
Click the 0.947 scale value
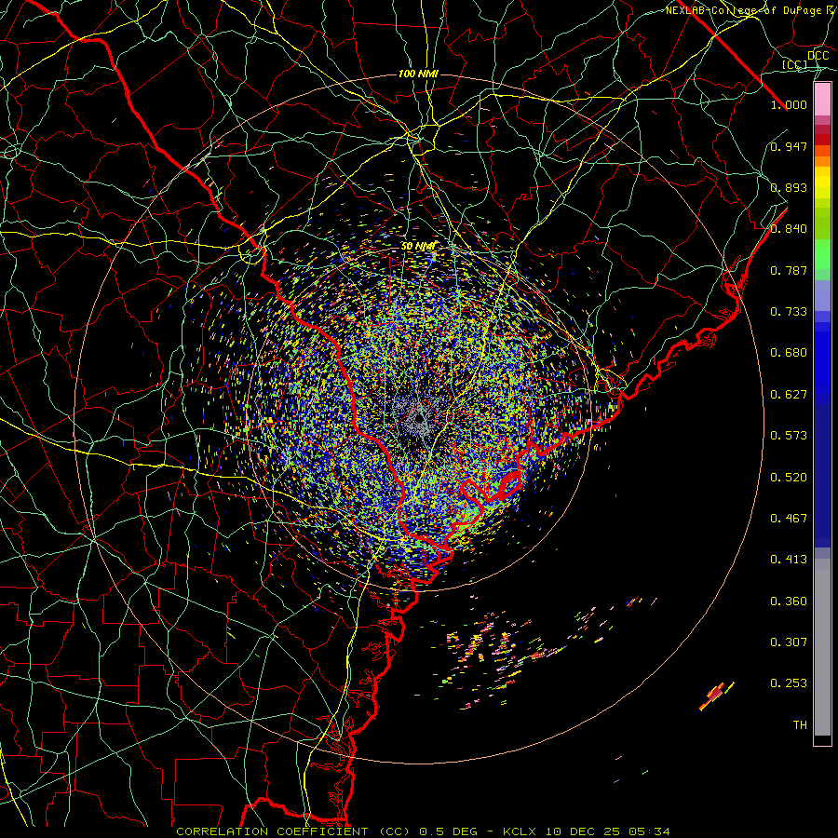(789, 146)
